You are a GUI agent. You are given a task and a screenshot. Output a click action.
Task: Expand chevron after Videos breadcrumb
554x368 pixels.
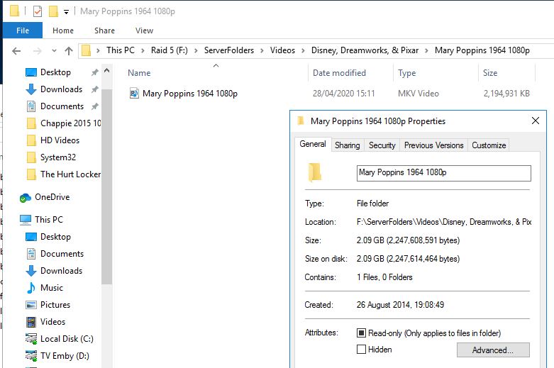point(303,51)
